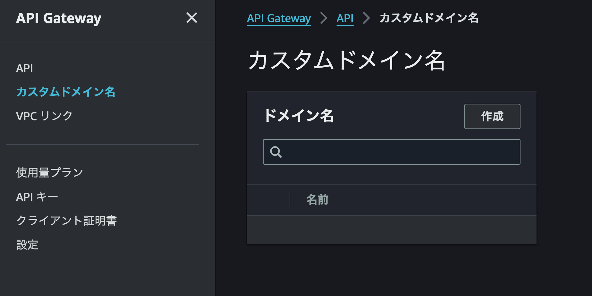Open the API breadcrumb link
Screen dimensions: 592x296
click(345, 18)
